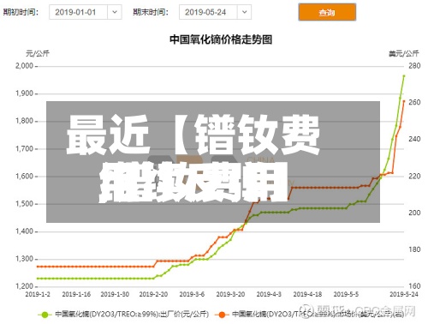428x324 pixels.
Task: Click right axis value 260
Action: click(x=414, y=102)
